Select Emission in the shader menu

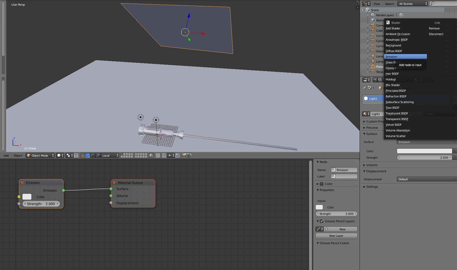tap(406, 57)
